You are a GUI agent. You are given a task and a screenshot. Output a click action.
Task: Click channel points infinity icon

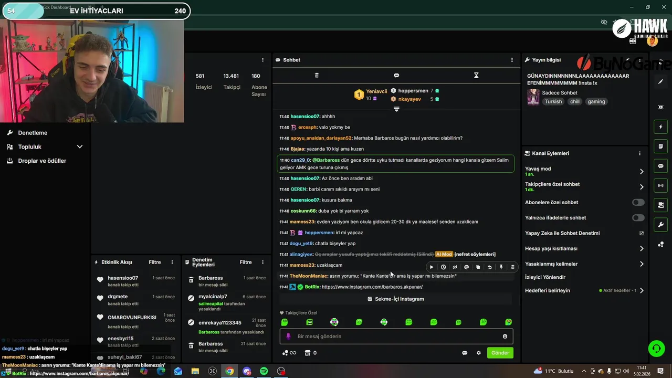click(289, 353)
